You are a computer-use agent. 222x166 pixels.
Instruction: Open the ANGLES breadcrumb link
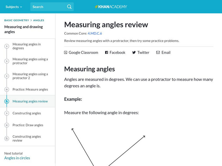(x=39, y=20)
